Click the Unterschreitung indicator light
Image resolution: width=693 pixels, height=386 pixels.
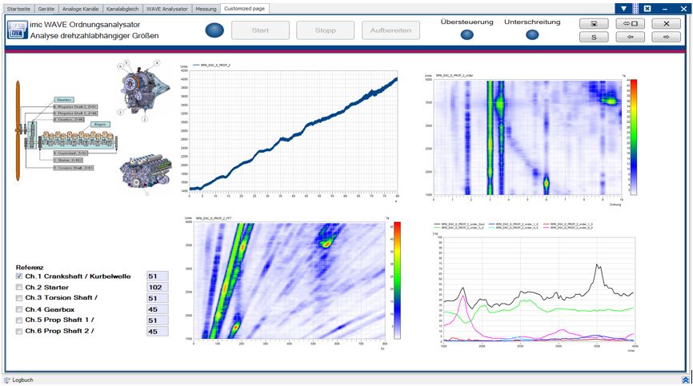532,35
